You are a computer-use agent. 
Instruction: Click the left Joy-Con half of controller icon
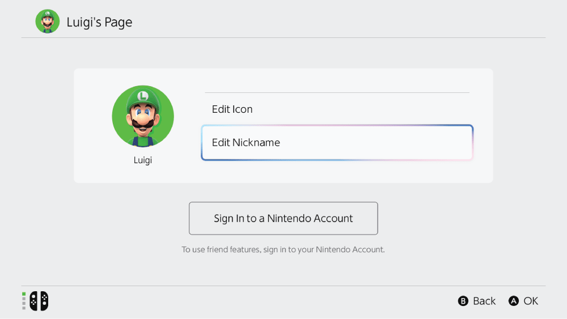[x=34, y=301]
